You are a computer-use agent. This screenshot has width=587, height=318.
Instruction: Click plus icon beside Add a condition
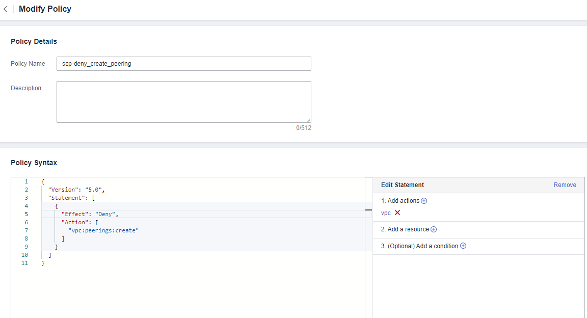[x=463, y=246]
